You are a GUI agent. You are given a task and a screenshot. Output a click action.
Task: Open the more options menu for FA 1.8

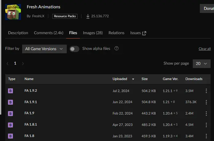click(x=206, y=136)
